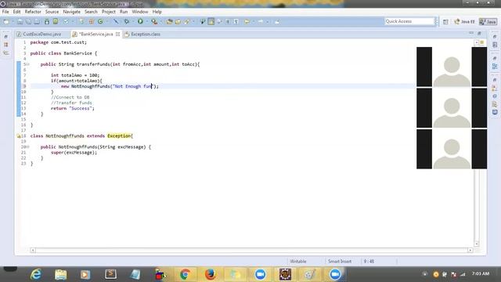Open the Source menu
The width and height of the screenshot is (501, 282).
click(x=52, y=12)
